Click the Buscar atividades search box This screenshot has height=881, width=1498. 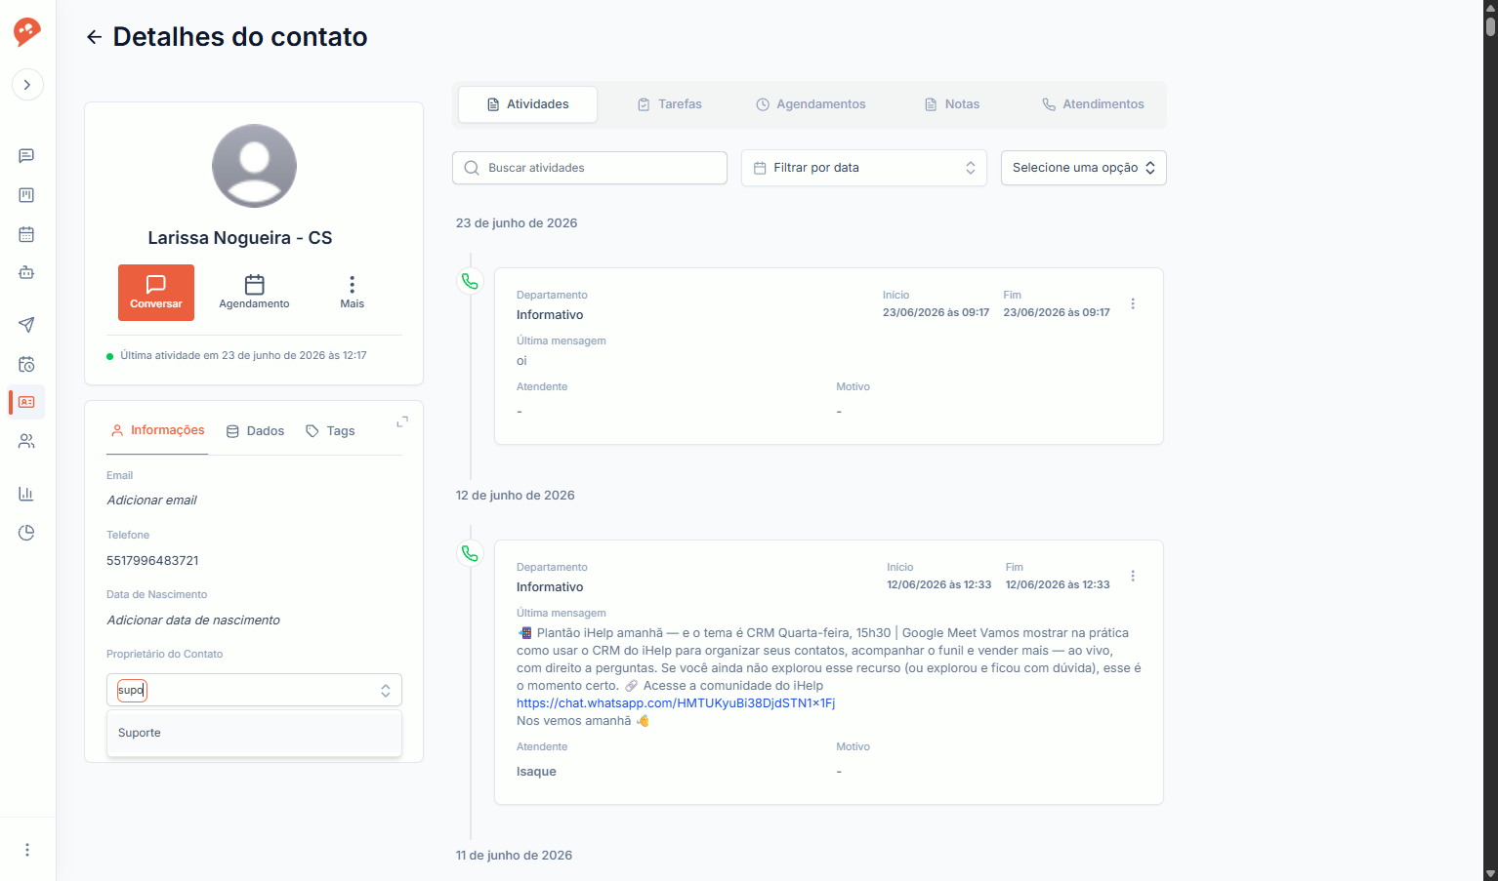(x=590, y=168)
